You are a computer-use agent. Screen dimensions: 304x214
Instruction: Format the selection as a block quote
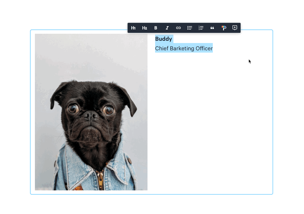(x=212, y=28)
